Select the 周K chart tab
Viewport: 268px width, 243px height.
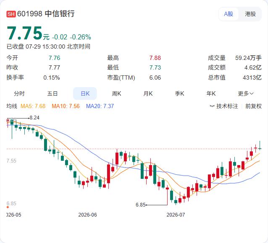pos(116,93)
